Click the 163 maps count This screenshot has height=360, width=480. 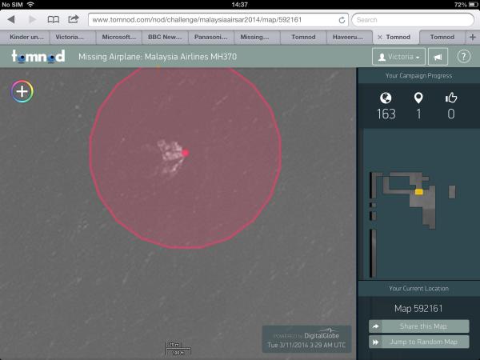click(386, 114)
